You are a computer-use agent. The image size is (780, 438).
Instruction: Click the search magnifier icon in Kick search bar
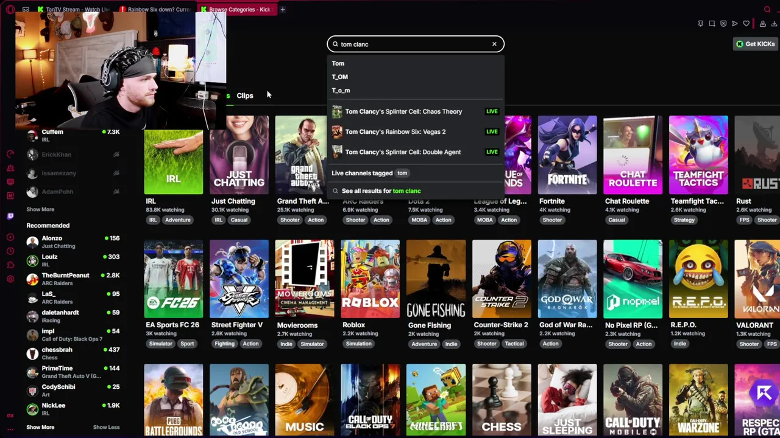335,44
